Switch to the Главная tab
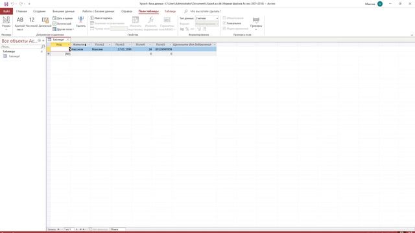The height and width of the screenshot is (233, 415). [x=21, y=12]
